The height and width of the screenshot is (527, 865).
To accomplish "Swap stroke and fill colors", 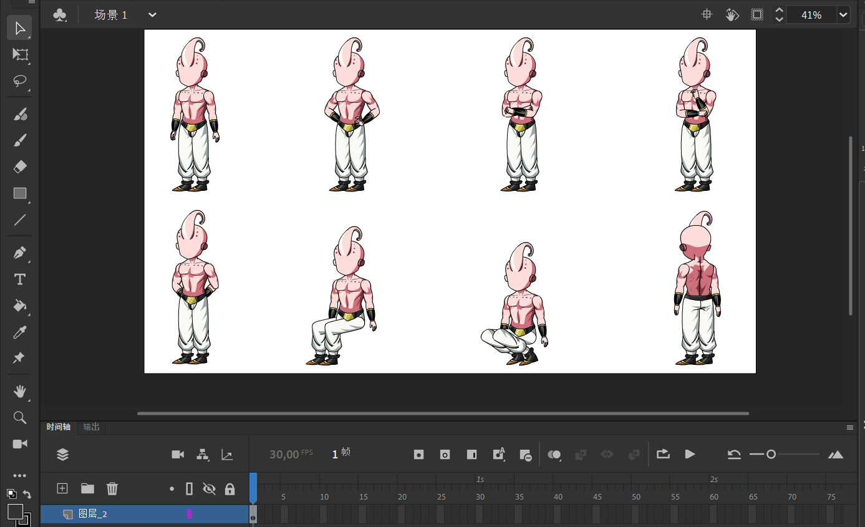I will 27,494.
